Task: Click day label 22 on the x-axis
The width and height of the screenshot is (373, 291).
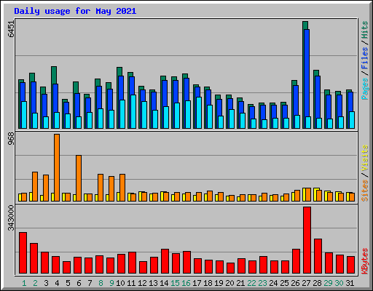Action: [x=251, y=283]
